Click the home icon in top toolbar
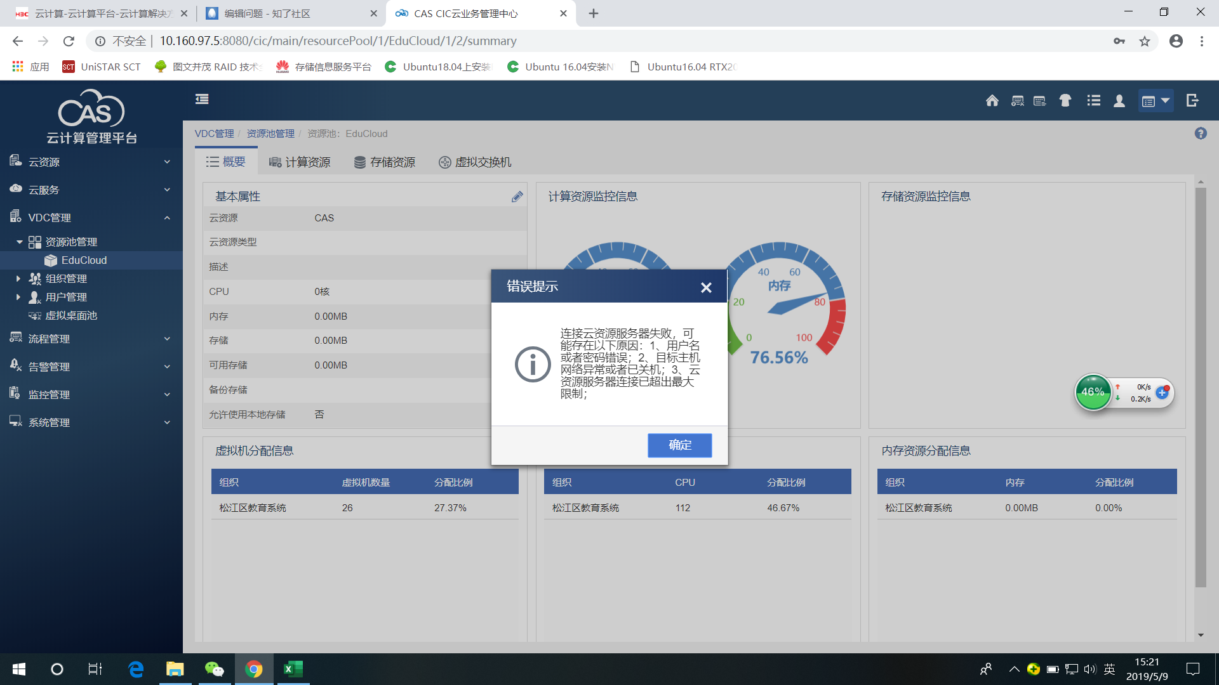 point(992,100)
